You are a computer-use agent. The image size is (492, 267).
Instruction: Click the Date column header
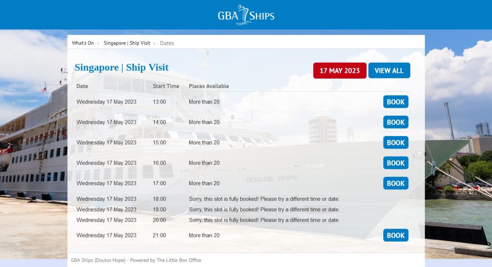[x=82, y=86]
